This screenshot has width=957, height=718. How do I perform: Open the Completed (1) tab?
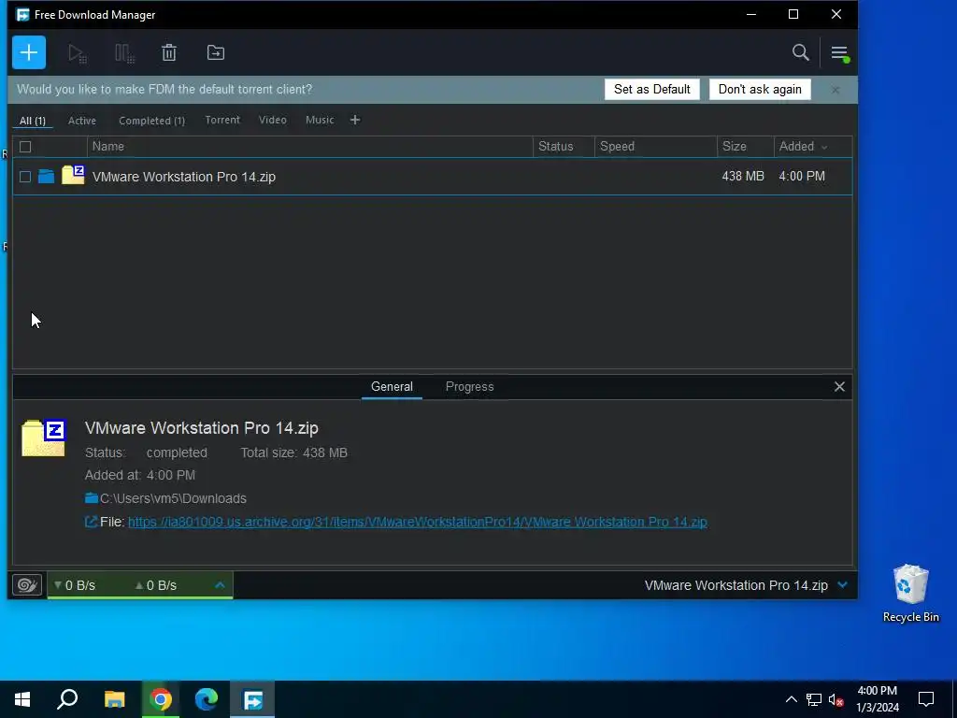pos(151,121)
